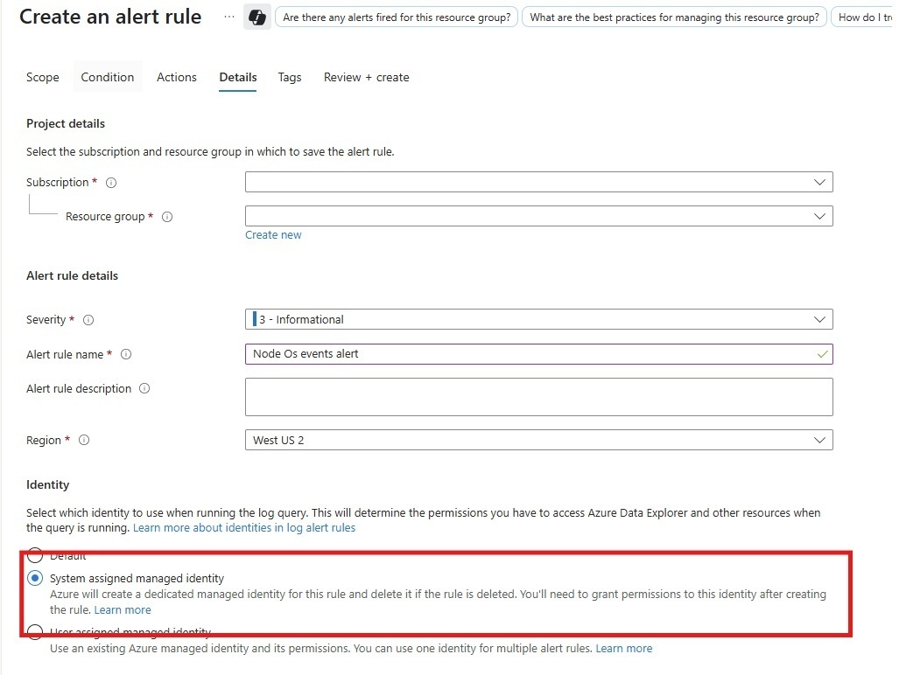Click the info icon beside Alert rule description
This screenshot has width=899, height=675.
(x=146, y=388)
